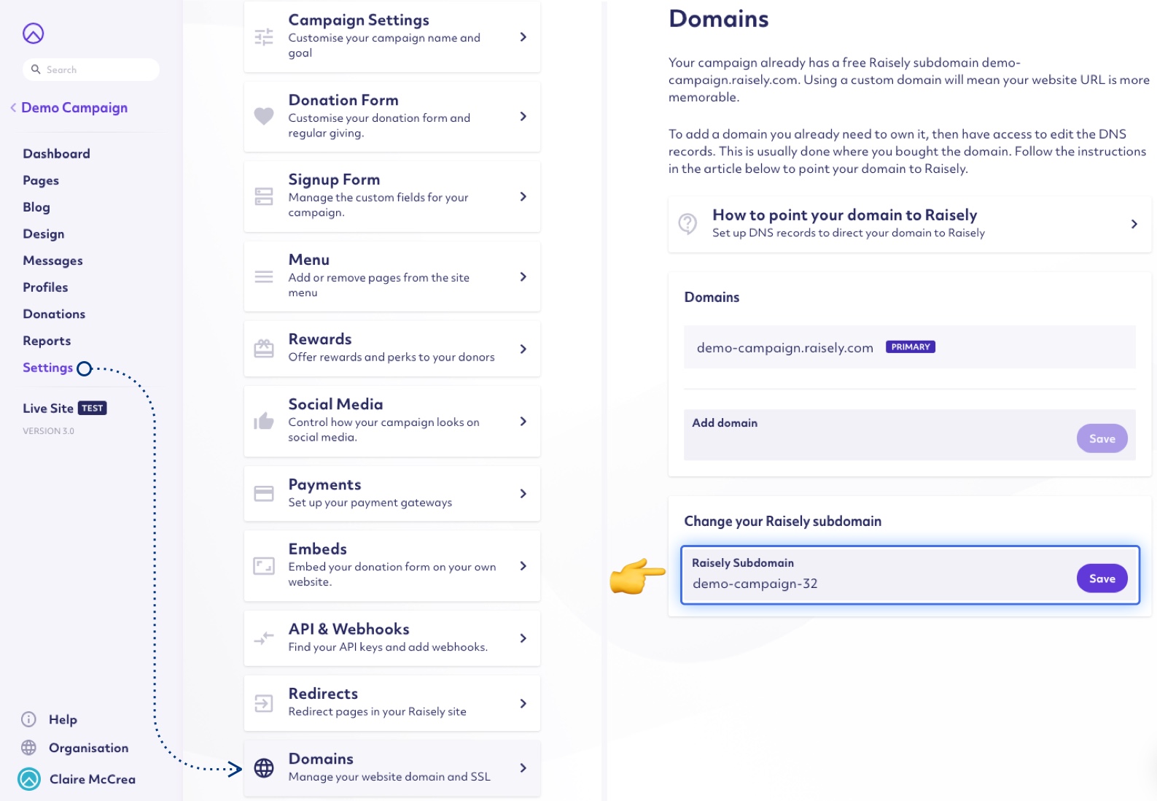Open Donation Form using its arrow
The width and height of the screenshot is (1157, 801).
[523, 116]
